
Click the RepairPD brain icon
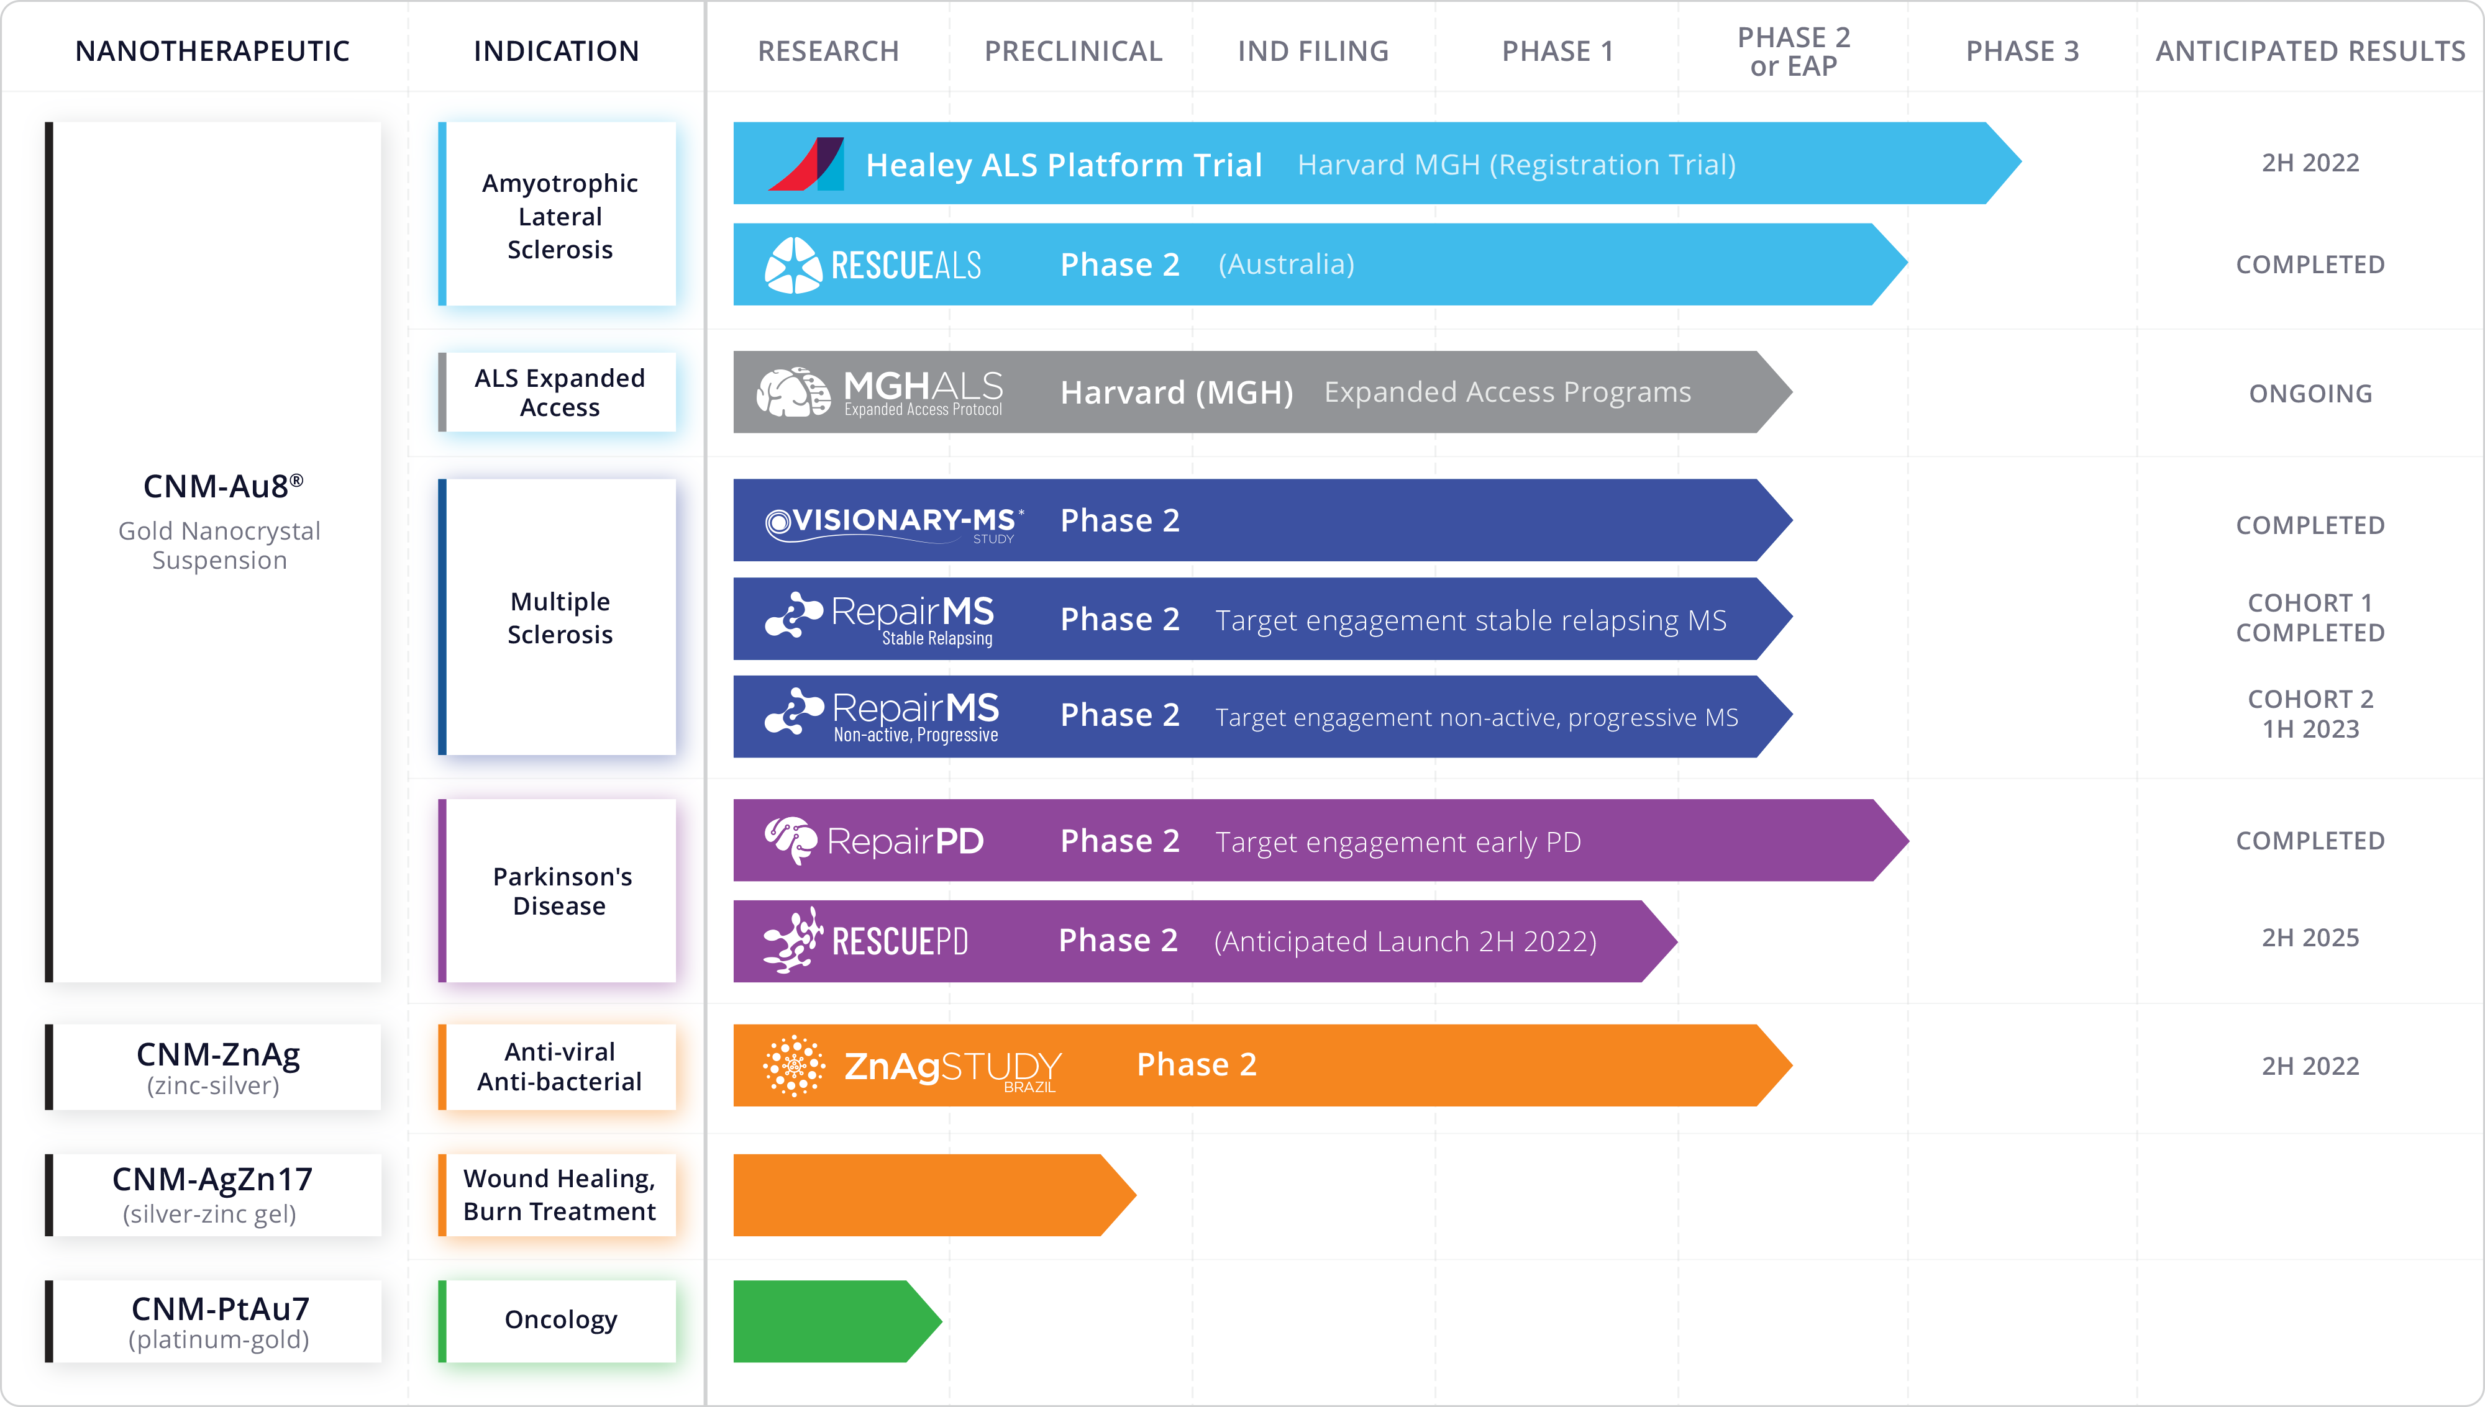[791, 841]
